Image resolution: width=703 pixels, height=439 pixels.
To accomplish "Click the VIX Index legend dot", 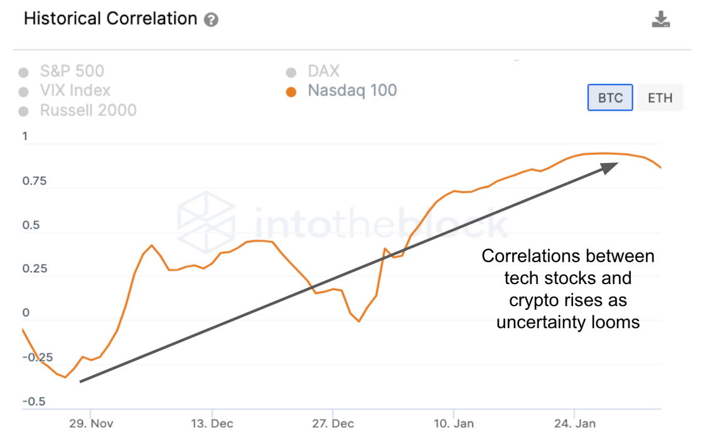I will click(23, 91).
